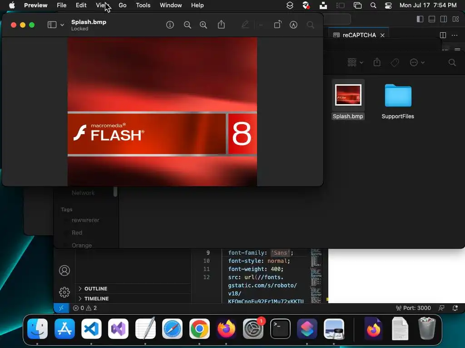Open VS Code editor more actions
This screenshot has width=465, height=348.
click(x=454, y=35)
